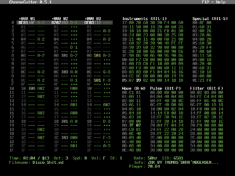235x176 pixels.
Task: Click the SID: 6581 chip model toggle
Action: [x=172, y=158]
